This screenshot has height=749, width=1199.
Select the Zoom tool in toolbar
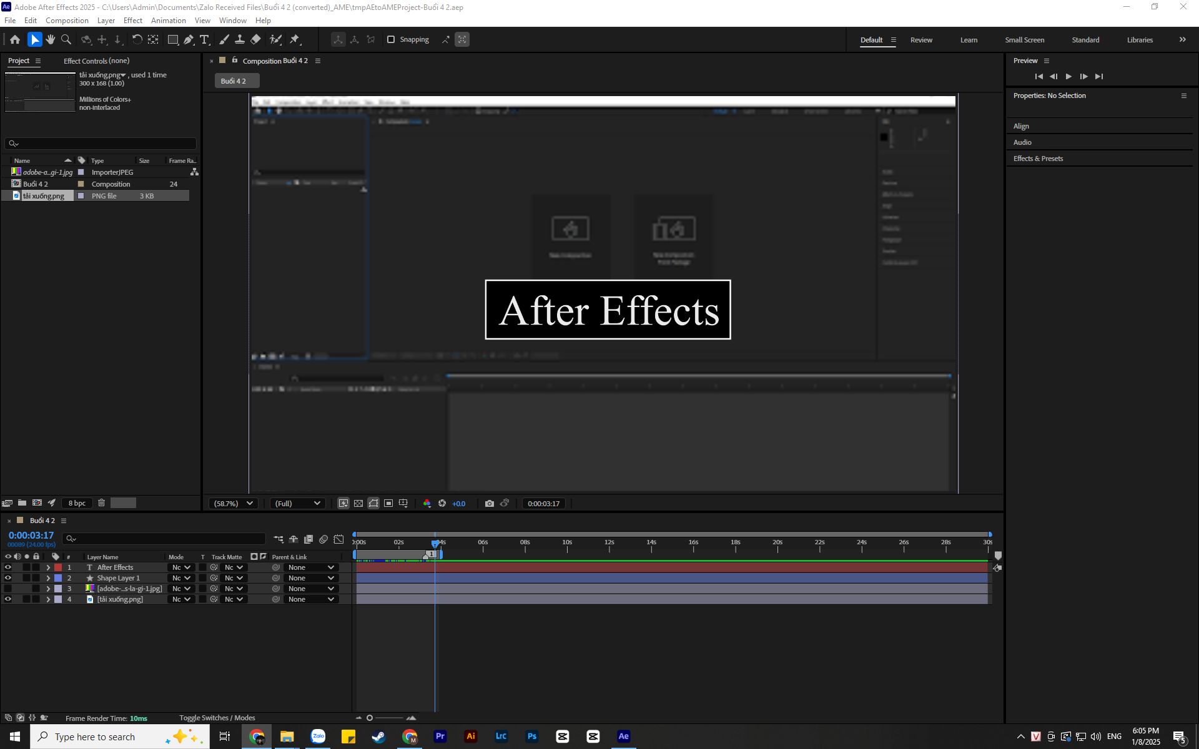66,39
